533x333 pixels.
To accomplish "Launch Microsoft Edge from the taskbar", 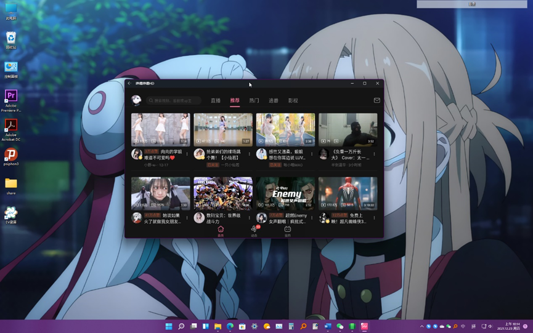I will [x=230, y=326].
